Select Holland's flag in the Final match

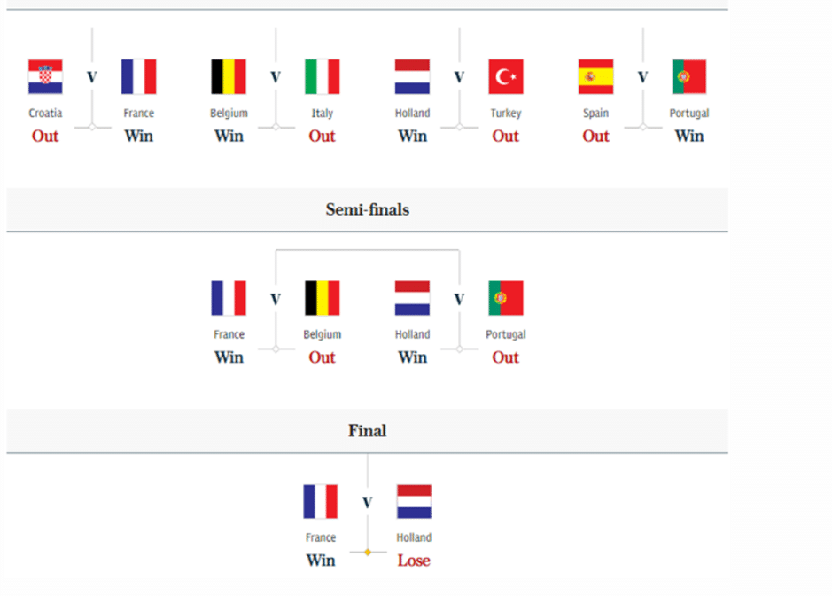click(414, 501)
